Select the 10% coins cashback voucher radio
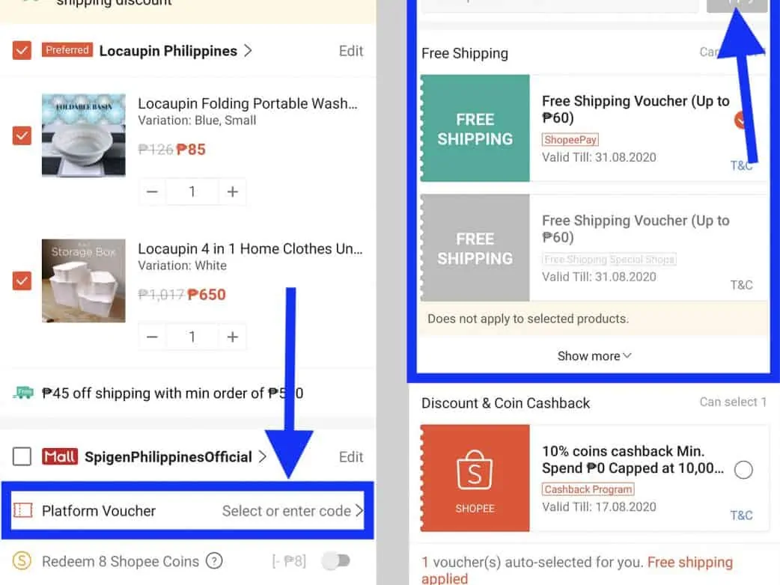Image resolution: width=780 pixels, height=585 pixels. (x=743, y=470)
